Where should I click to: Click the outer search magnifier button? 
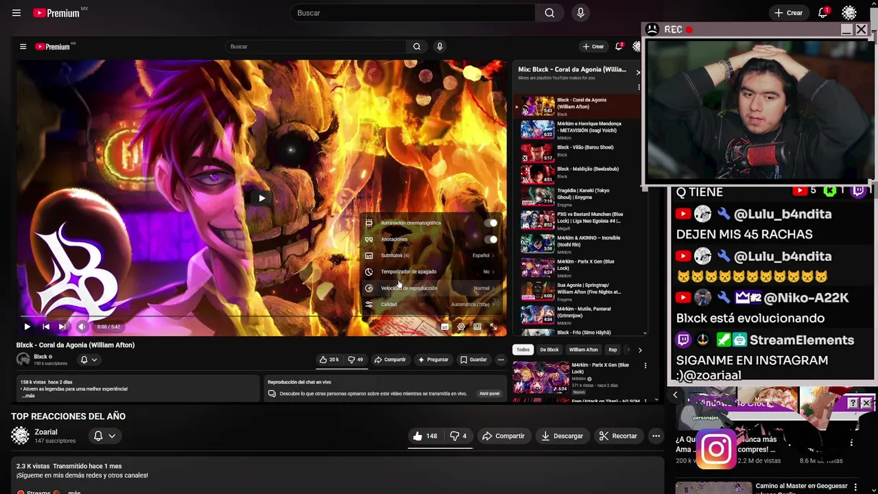(549, 13)
